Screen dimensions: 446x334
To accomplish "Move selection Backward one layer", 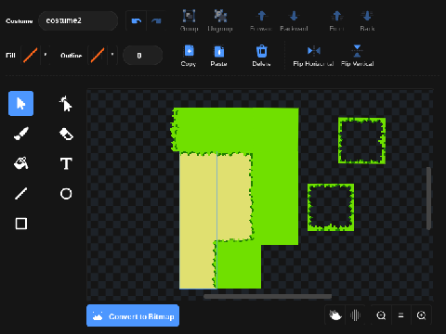I will coord(294,20).
